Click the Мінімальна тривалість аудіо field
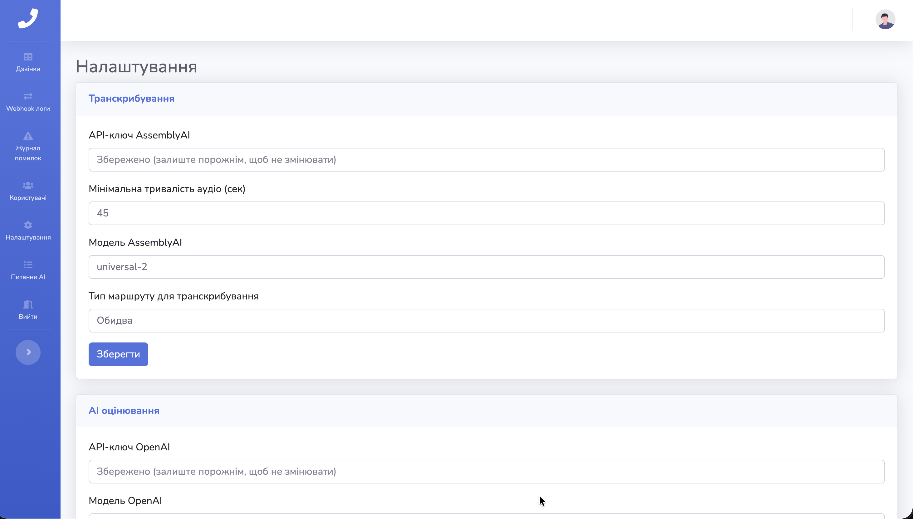Image resolution: width=913 pixels, height=519 pixels. (x=486, y=213)
